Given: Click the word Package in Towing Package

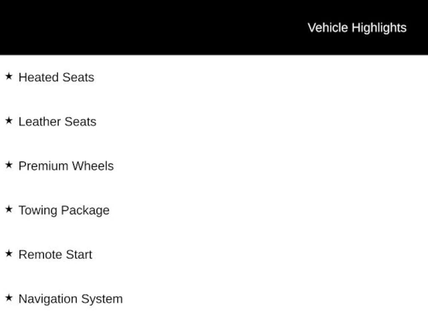Looking at the screenshot, I should pyautogui.click(x=85, y=211).
